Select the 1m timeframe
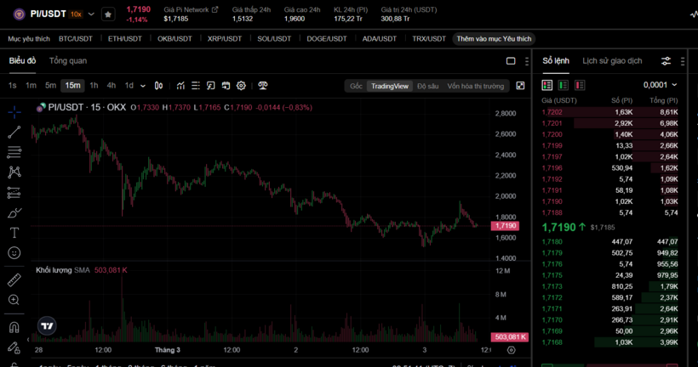This screenshot has height=367, width=698. click(x=31, y=85)
